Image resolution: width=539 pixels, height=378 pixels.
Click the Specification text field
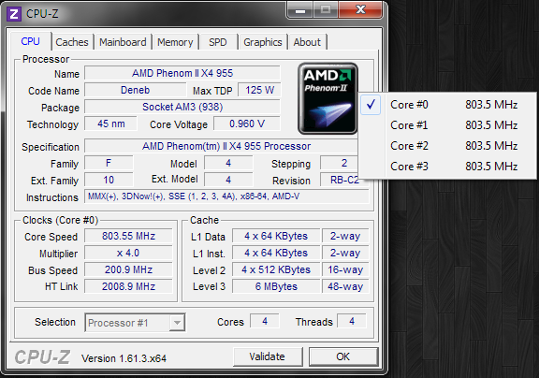[x=226, y=146]
